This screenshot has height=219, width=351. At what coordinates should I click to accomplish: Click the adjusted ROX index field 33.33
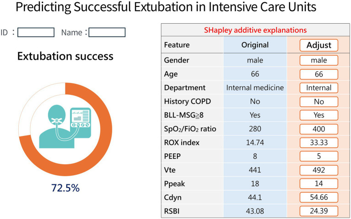pyautogui.click(x=319, y=143)
